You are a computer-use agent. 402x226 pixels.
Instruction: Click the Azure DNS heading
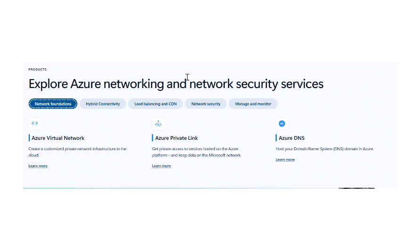292,138
